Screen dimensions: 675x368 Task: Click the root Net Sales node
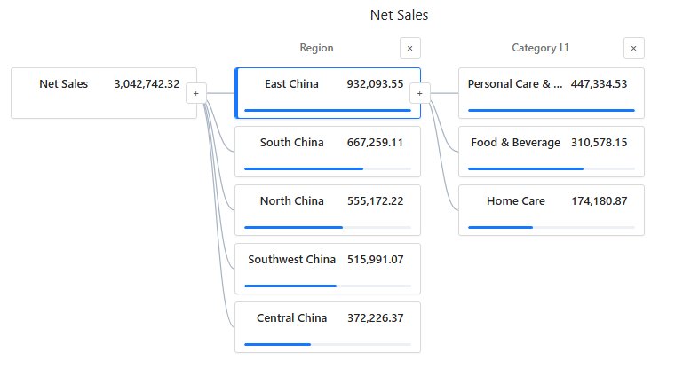104,93
